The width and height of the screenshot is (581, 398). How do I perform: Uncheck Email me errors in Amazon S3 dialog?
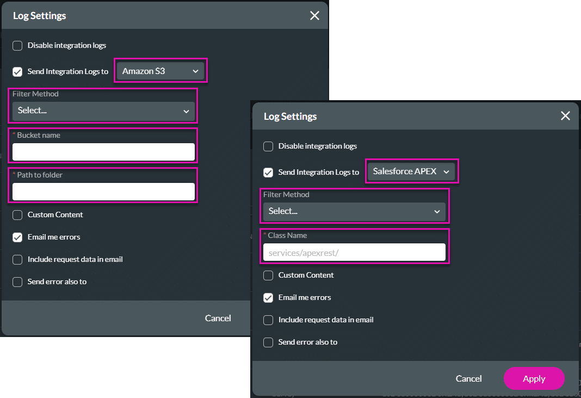coord(17,237)
